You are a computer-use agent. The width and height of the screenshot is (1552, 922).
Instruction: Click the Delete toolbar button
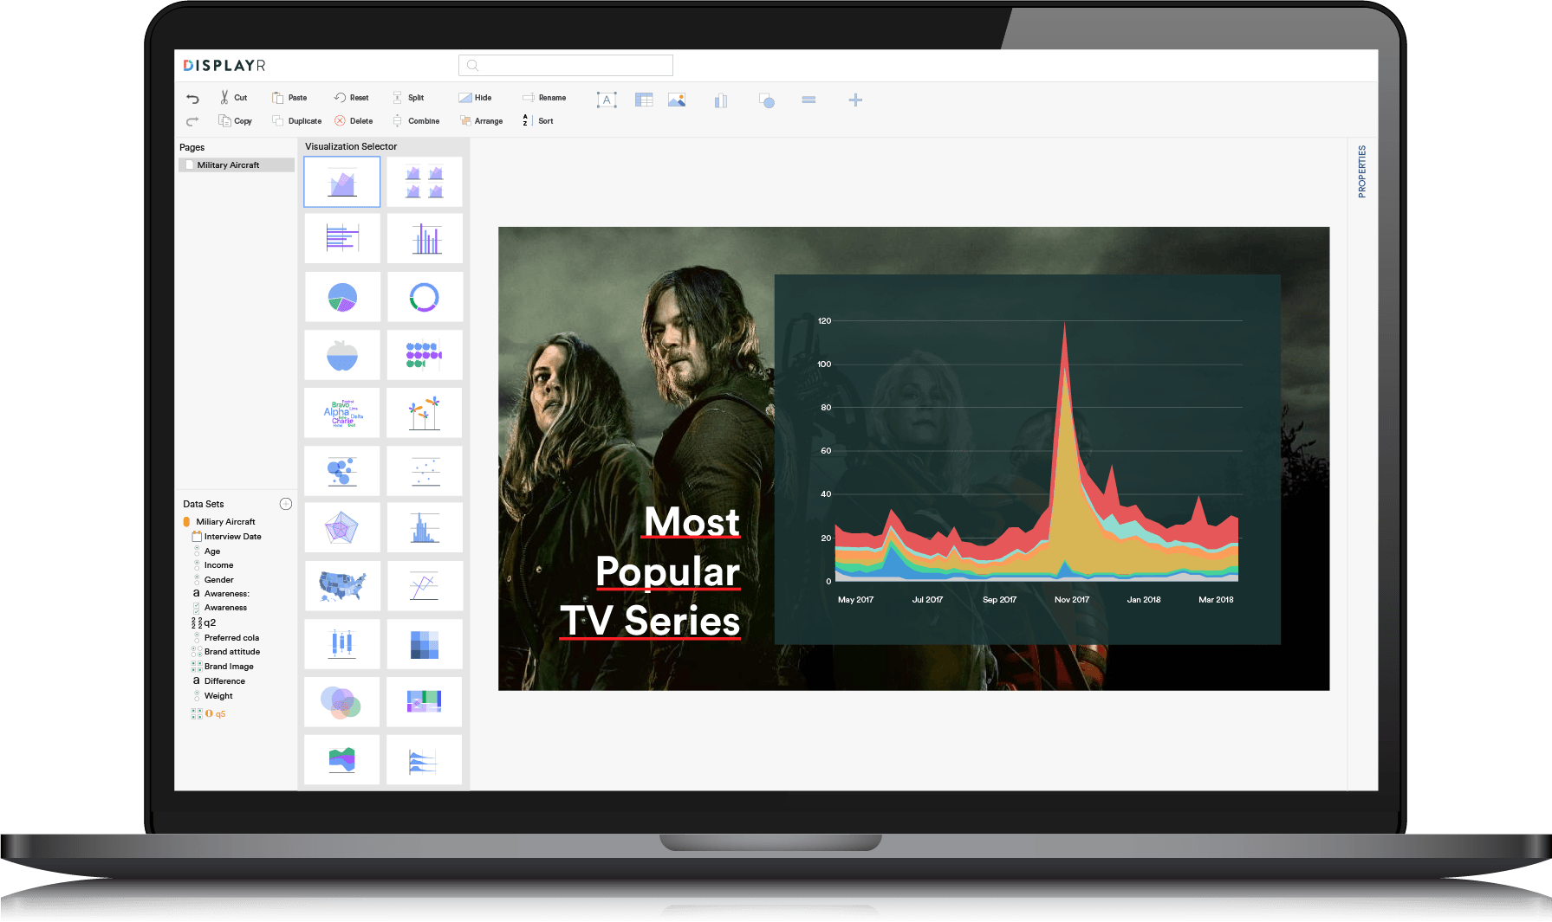pos(354,121)
